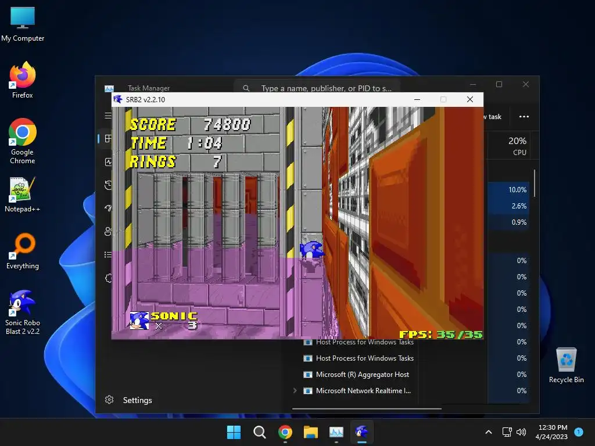Open network status in system tray
The height and width of the screenshot is (446, 595).
point(507,432)
